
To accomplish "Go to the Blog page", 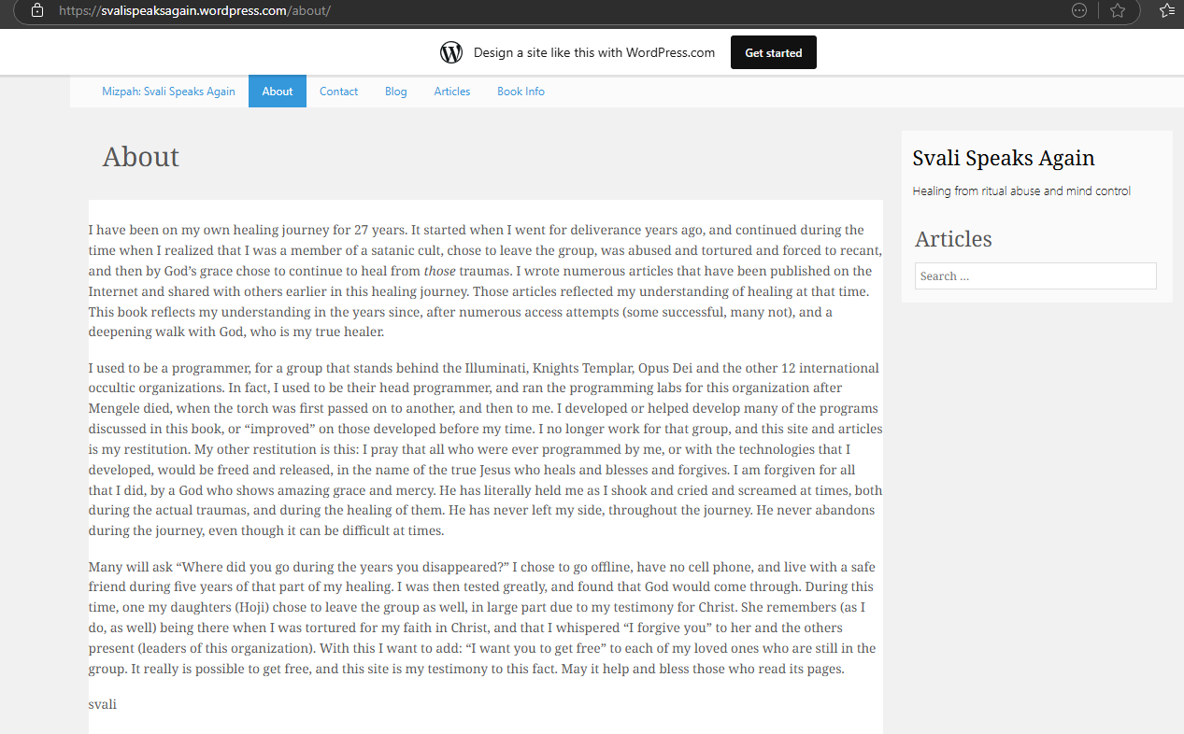I will (396, 92).
